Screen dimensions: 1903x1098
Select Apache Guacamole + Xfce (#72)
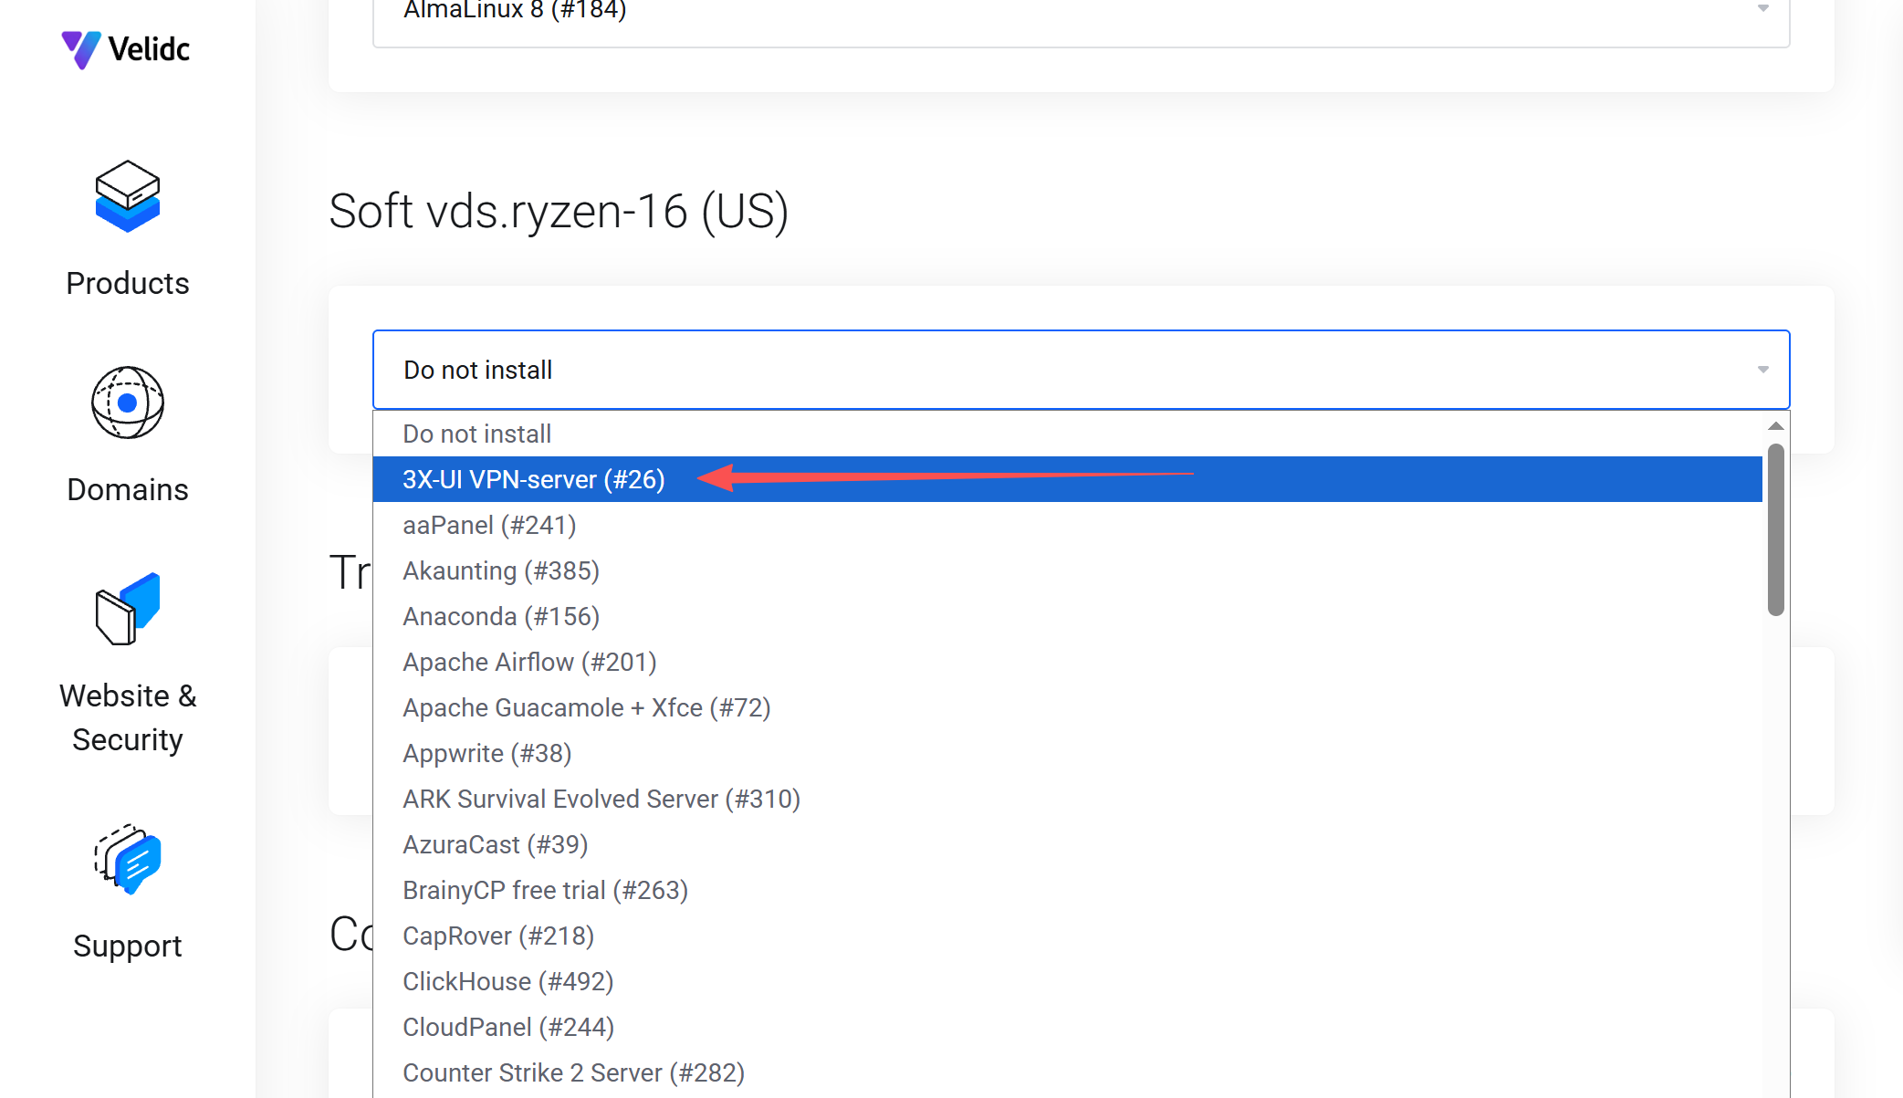tap(586, 707)
